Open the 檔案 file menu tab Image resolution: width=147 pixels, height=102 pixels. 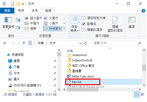click(7, 11)
